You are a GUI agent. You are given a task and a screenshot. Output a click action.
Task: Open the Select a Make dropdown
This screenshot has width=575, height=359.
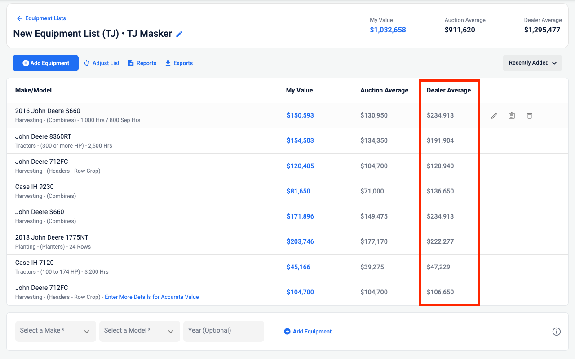(56, 331)
